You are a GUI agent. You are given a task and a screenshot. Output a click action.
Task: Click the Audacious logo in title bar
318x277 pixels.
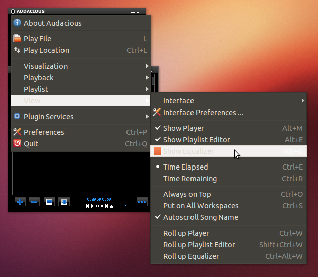[x=13, y=11]
